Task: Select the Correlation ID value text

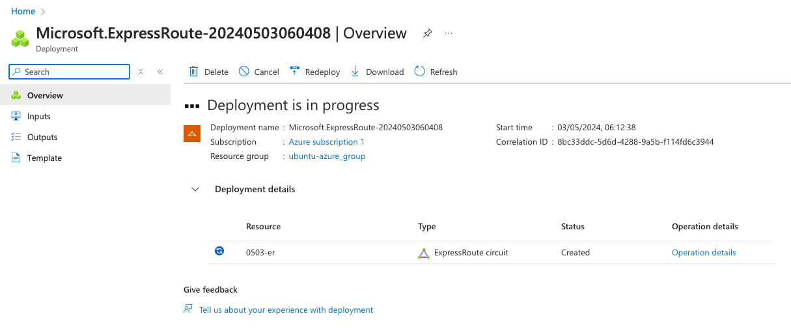Action: pos(635,141)
